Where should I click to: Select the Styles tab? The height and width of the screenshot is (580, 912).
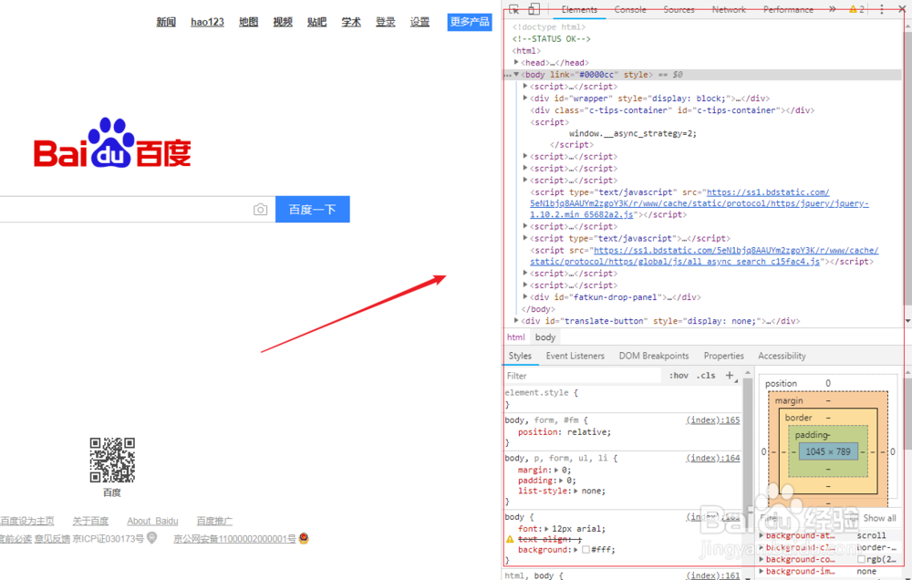[x=520, y=356]
